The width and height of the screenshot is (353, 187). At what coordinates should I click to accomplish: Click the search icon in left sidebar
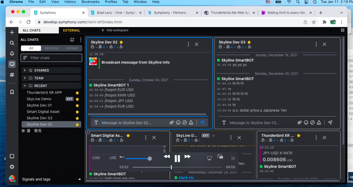pyautogui.click(x=12, y=43)
